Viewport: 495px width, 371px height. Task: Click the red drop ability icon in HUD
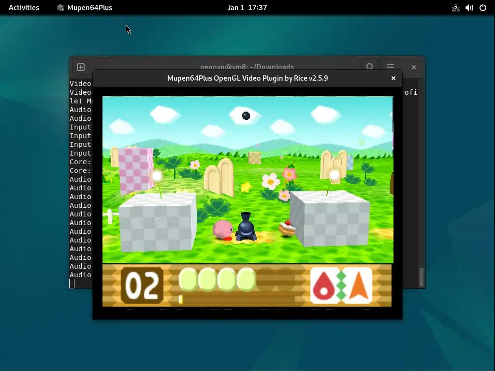[324, 285]
